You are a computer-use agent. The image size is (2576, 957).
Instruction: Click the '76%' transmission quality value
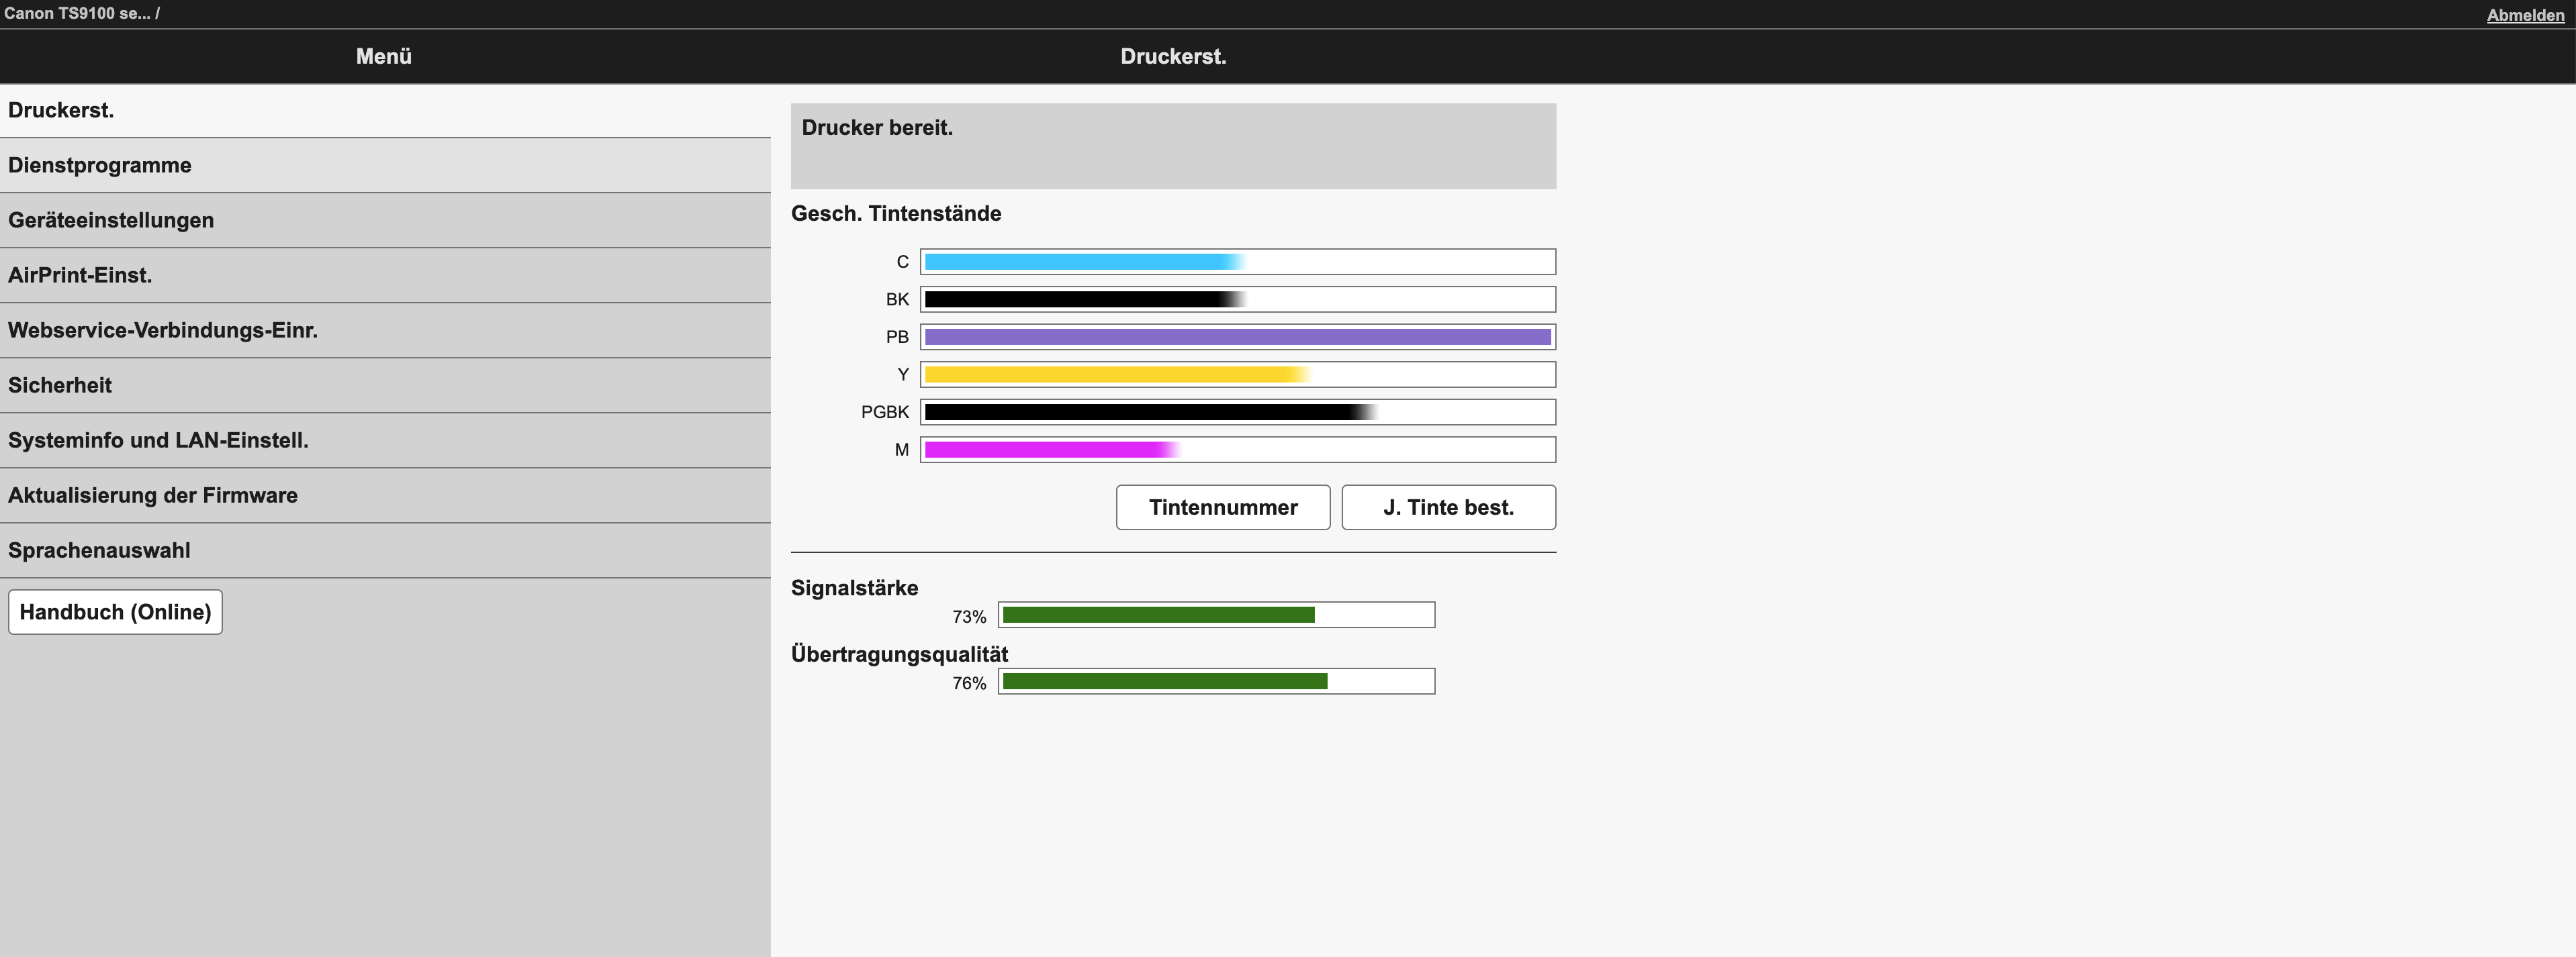(969, 683)
